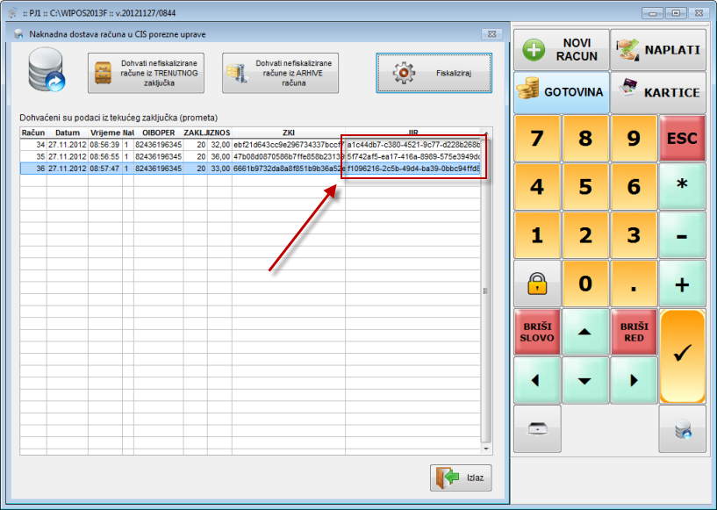Fetch unfiscalized receipts from TRENUTNOG zaključka

(146, 74)
